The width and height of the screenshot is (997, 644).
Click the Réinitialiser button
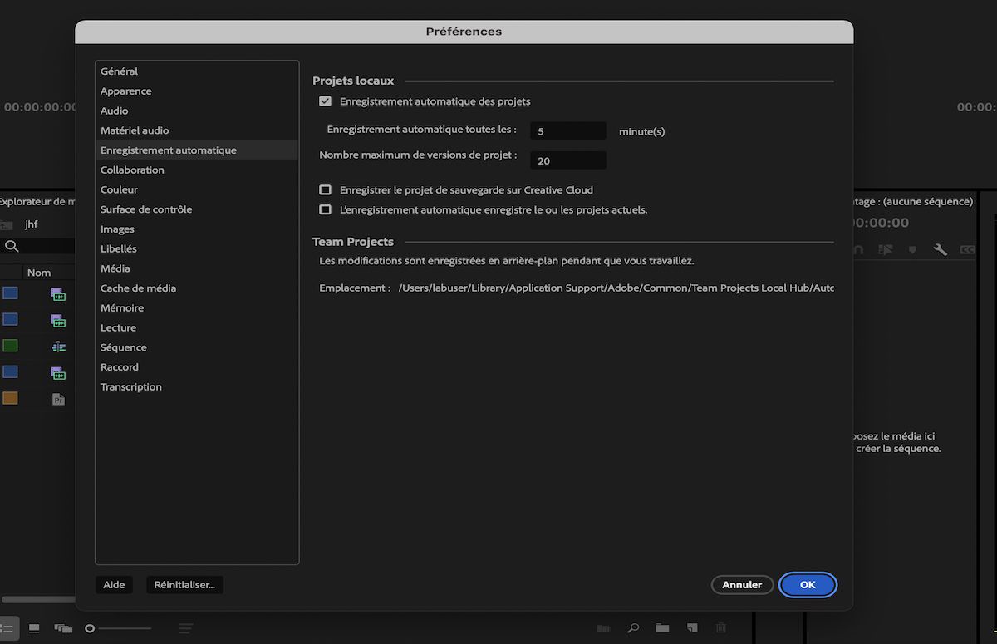(x=184, y=584)
